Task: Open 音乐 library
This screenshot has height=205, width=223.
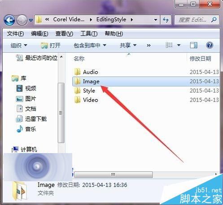Action: [x=26, y=129]
